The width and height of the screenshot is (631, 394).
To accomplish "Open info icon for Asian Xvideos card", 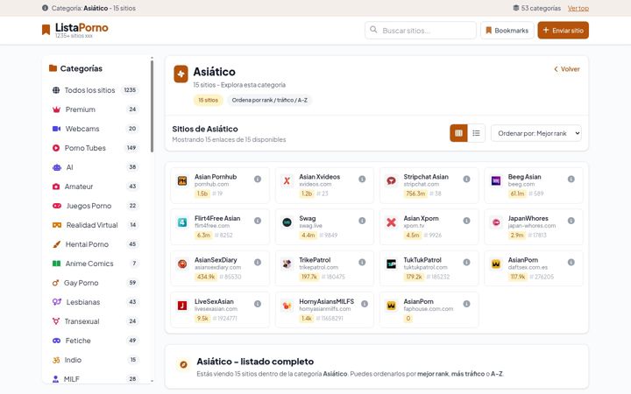I will click(x=362, y=179).
